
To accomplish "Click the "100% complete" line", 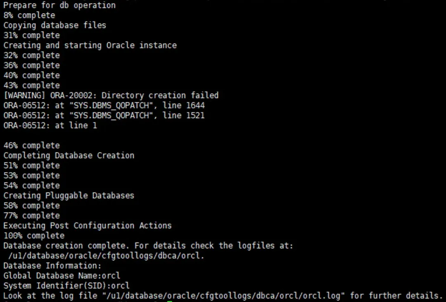I will pyautogui.click(x=34, y=236).
